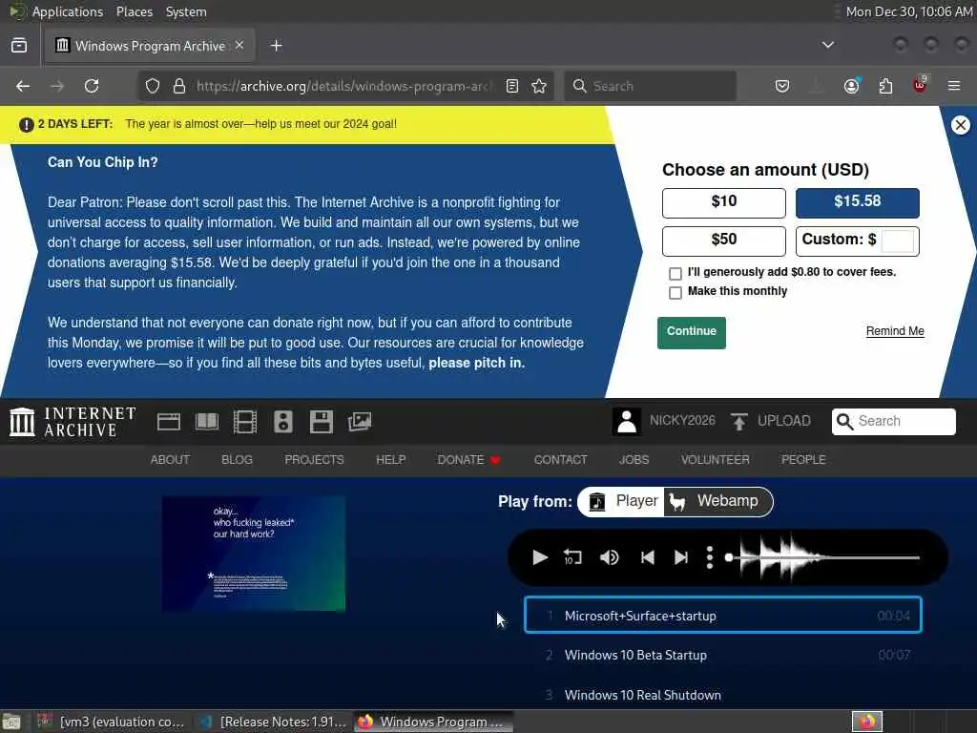Image resolution: width=977 pixels, height=733 pixels.
Task: Select the Windows 10 Beta Startup track
Action: 723,655
